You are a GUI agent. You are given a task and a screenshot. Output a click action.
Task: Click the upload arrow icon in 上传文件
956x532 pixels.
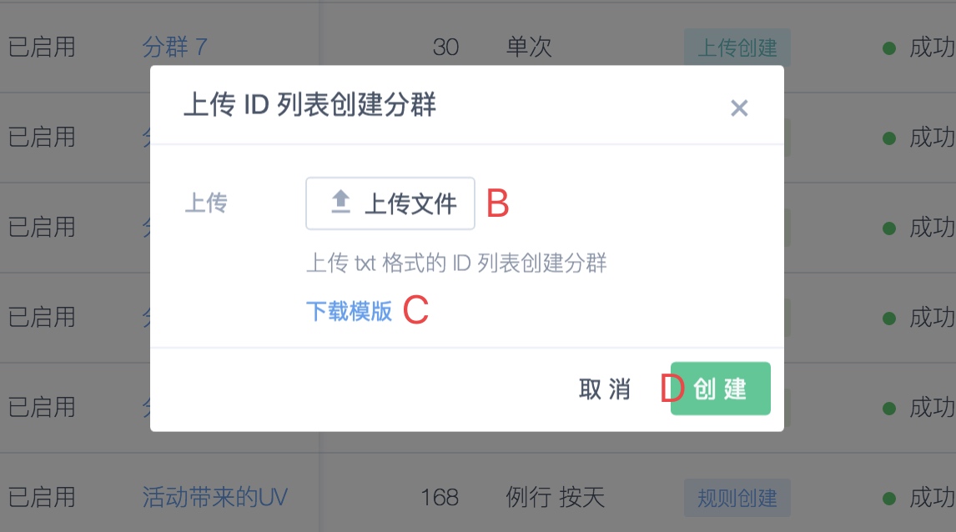(x=340, y=202)
